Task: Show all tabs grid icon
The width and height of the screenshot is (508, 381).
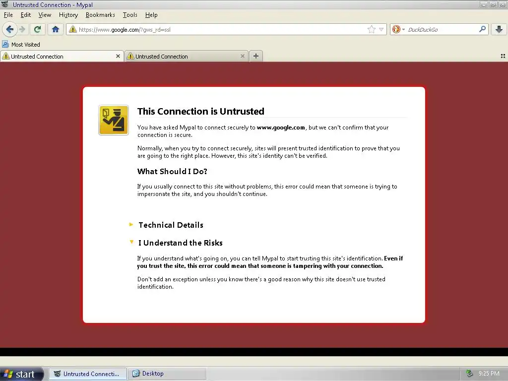Action: (x=503, y=56)
